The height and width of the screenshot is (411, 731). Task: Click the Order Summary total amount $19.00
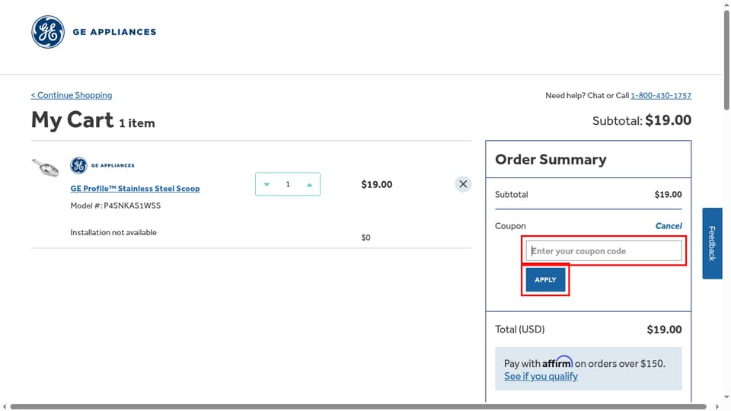(664, 330)
